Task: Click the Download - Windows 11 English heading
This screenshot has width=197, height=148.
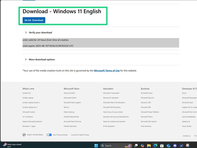Action: point(62,11)
